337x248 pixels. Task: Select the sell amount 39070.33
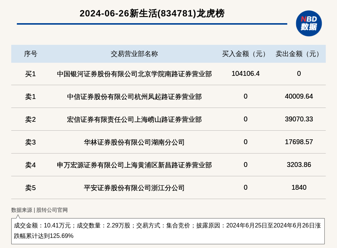point(299,119)
